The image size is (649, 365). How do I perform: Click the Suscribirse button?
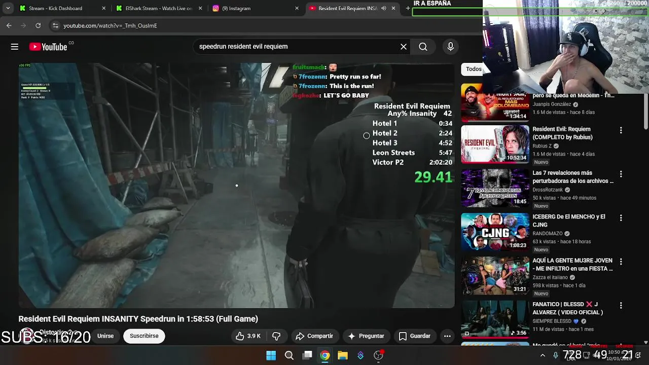click(x=144, y=336)
